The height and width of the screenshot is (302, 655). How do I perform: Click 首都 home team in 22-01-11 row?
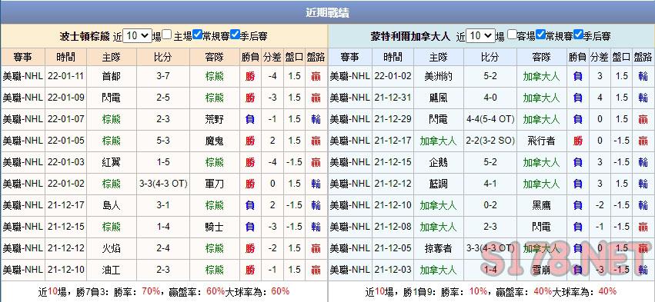[x=111, y=76]
